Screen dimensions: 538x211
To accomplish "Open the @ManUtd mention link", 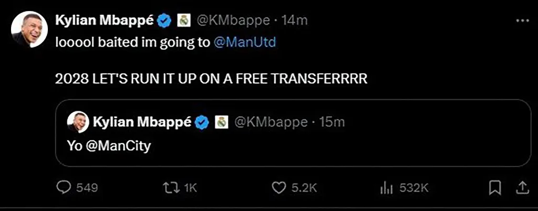I will pos(245,42).
